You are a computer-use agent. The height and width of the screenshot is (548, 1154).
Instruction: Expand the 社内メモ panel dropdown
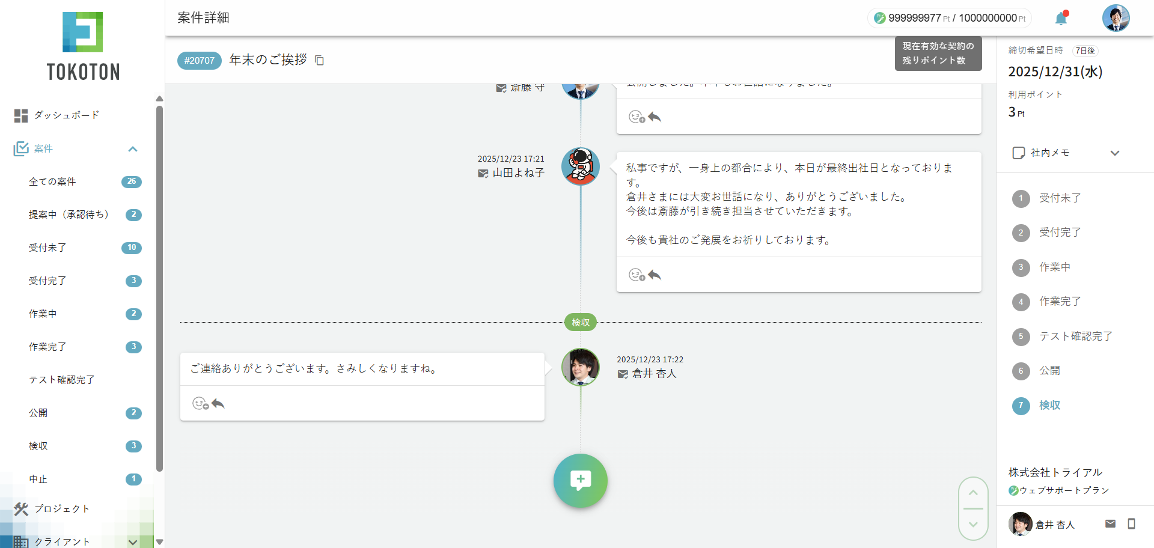point(1115,153)
